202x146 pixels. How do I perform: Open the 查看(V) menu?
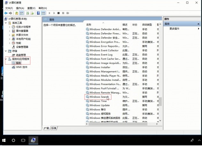31,8
